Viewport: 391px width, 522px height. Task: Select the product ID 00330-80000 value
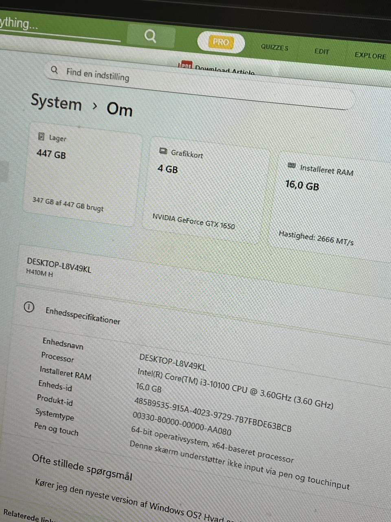point(182,424)
